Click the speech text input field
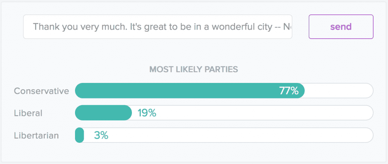Viewport: 388px width, 164px height. [x=157, y=27]
